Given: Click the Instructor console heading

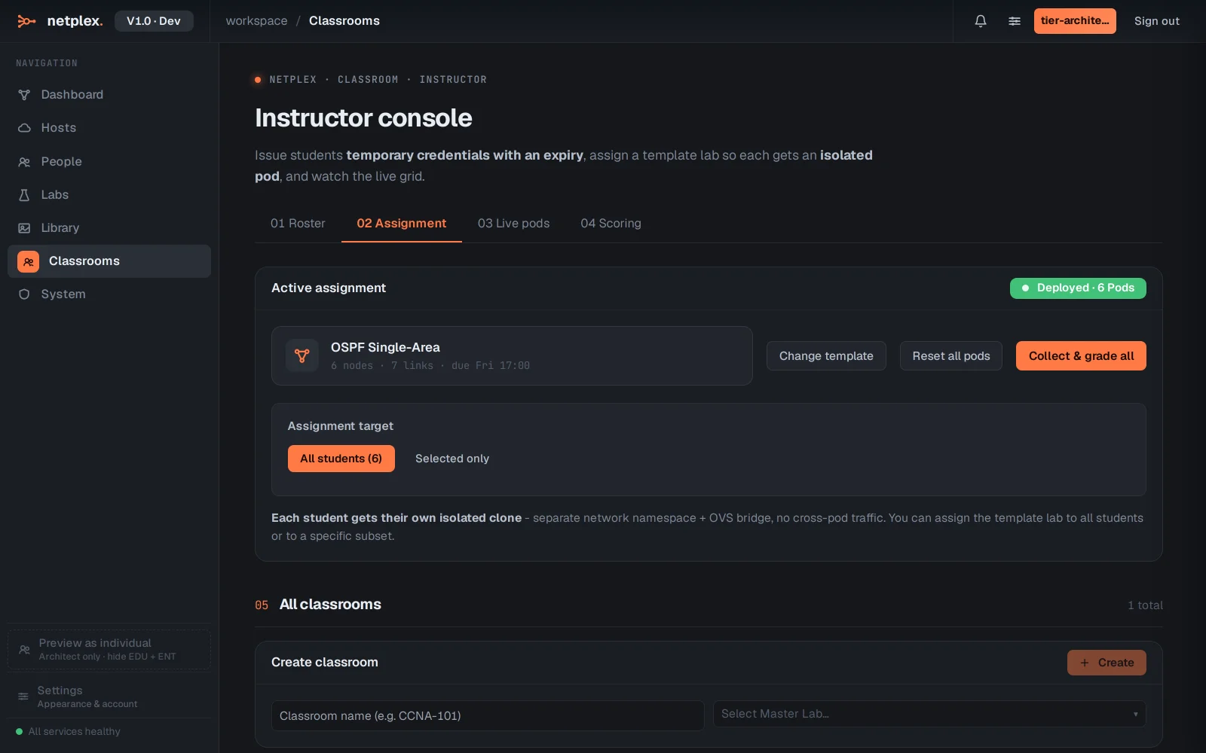Looking at the screenshot, I should coord(363,118).
